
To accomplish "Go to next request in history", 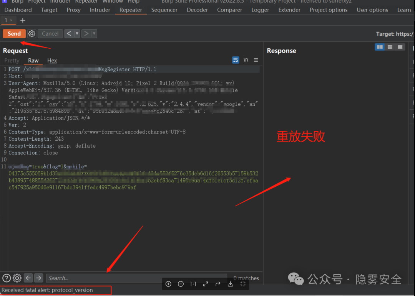I will (x=86, y=33).
